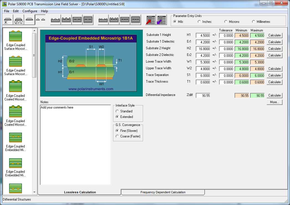Calculate Upper Trace Width W2
290x205 pixels.
(274, 69)
